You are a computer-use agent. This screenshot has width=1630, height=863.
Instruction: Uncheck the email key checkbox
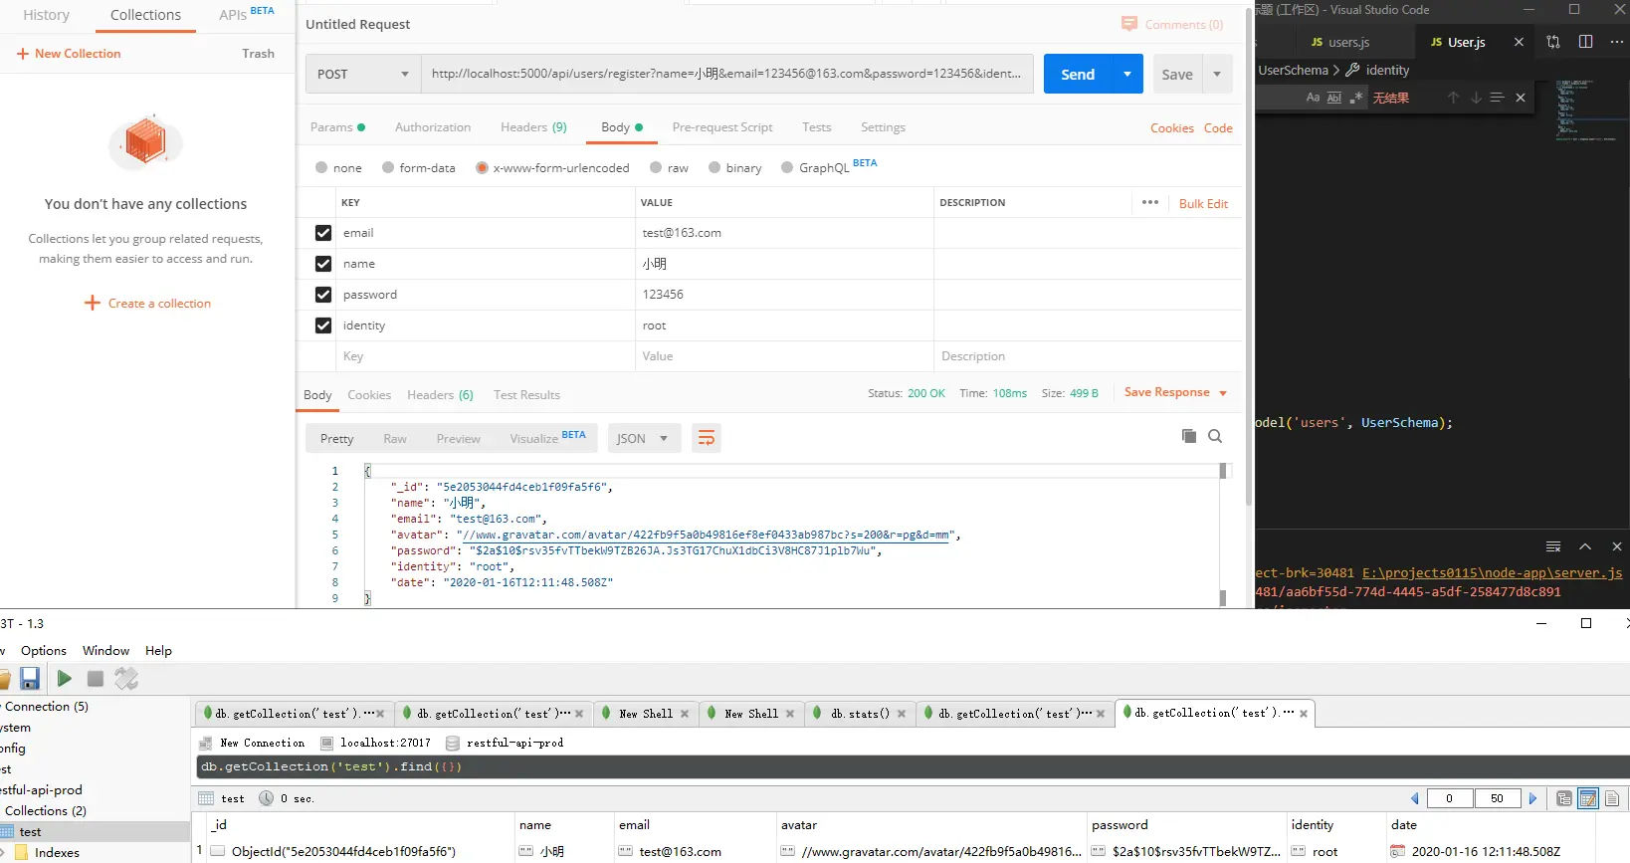323,233
